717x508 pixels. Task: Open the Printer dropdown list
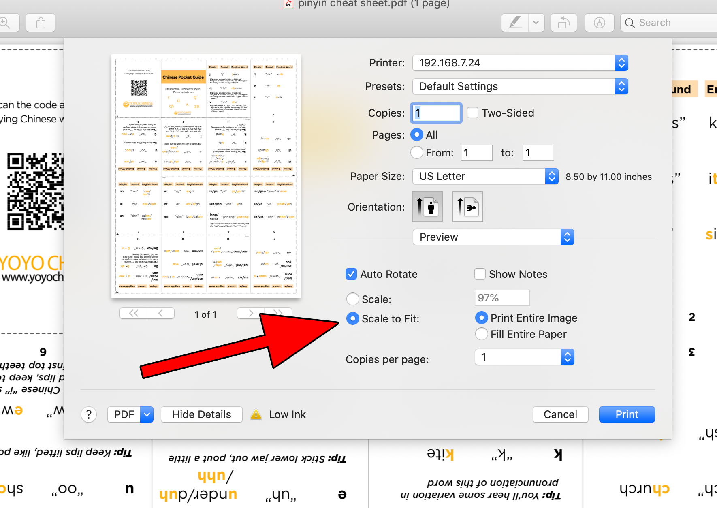tap(520, 63)
